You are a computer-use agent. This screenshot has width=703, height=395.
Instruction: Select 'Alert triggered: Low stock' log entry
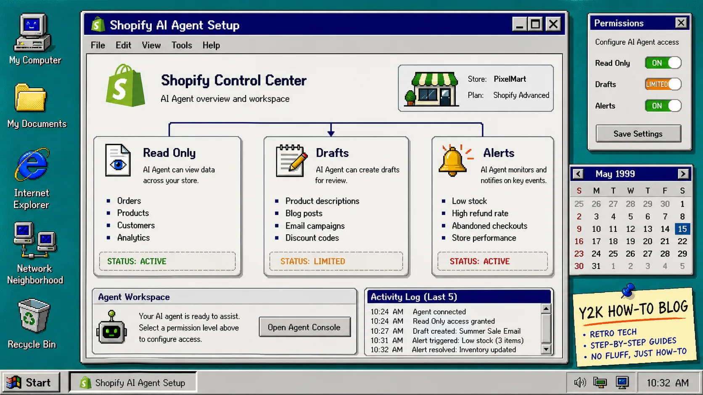(x=468, y=340)
